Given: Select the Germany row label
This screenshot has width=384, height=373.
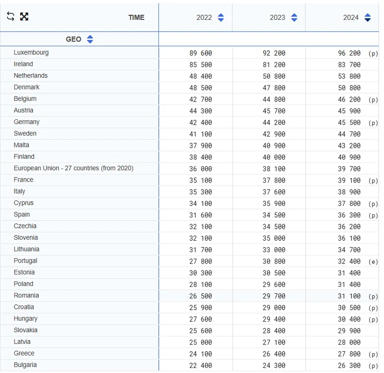Looking at the screenshot, I should pyautogui.click(x=26, y=122).
